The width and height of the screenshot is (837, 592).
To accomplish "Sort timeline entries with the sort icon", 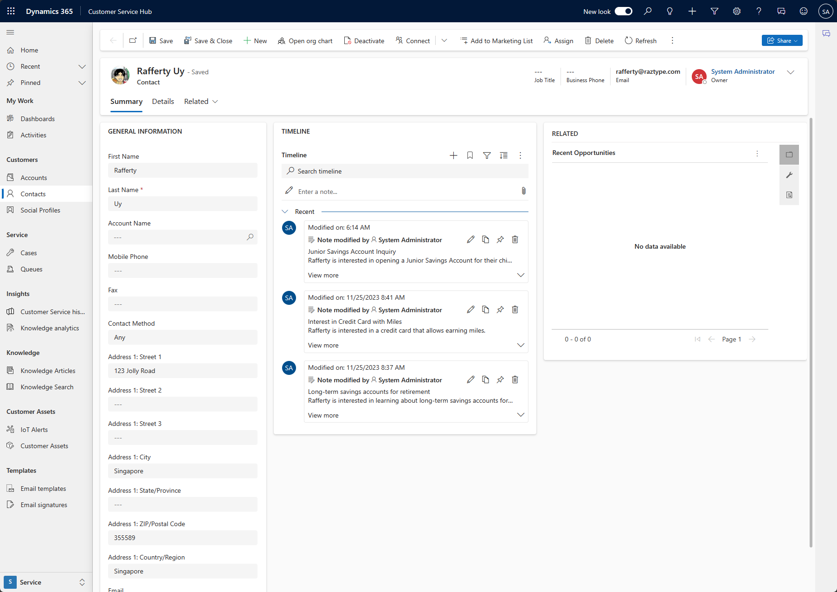I will pos(504,155).
